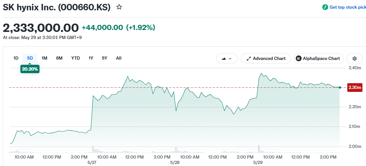The width and height of the screenshot is (366, 166).
Task: Click the current price 2,333,000.00
Action: click(x=41, y=28)
